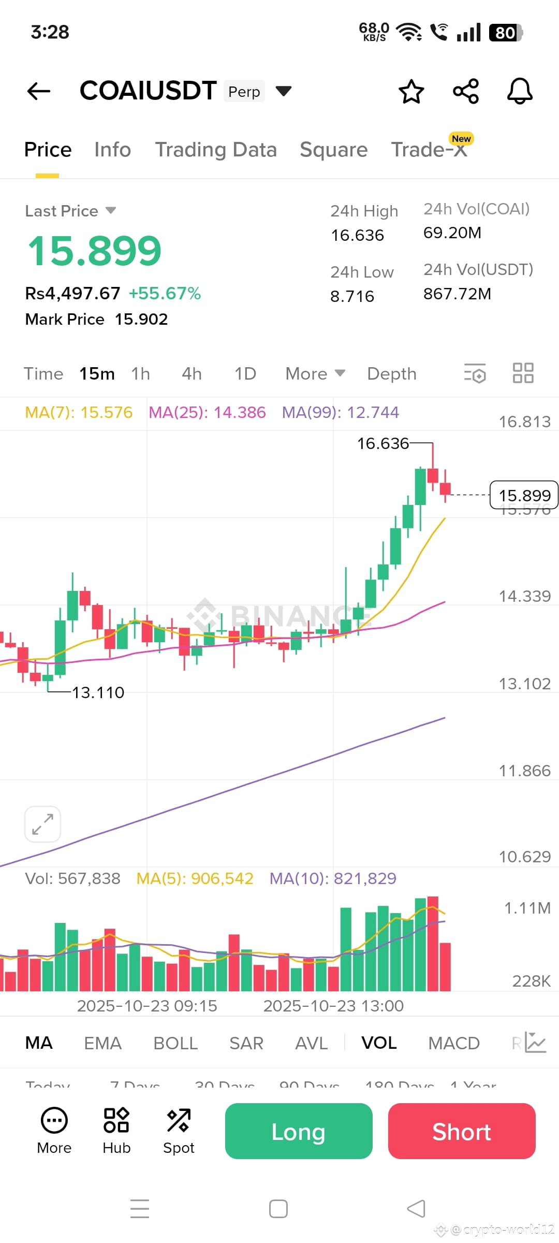Viewport: 559px width, 1243px height.
Task: Open the Info tab
Action: tap(112, 150)
